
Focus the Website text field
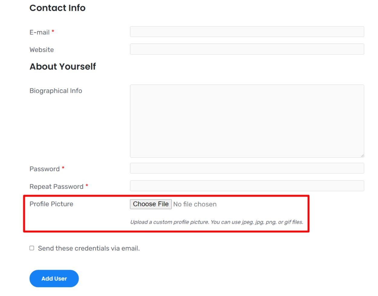coord(247,49)
